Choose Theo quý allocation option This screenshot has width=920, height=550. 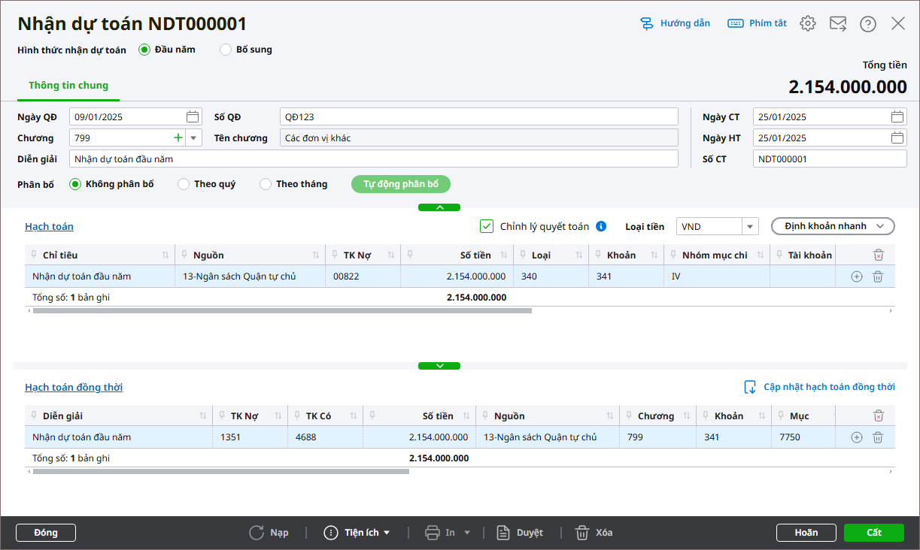(x=184, y=184)
